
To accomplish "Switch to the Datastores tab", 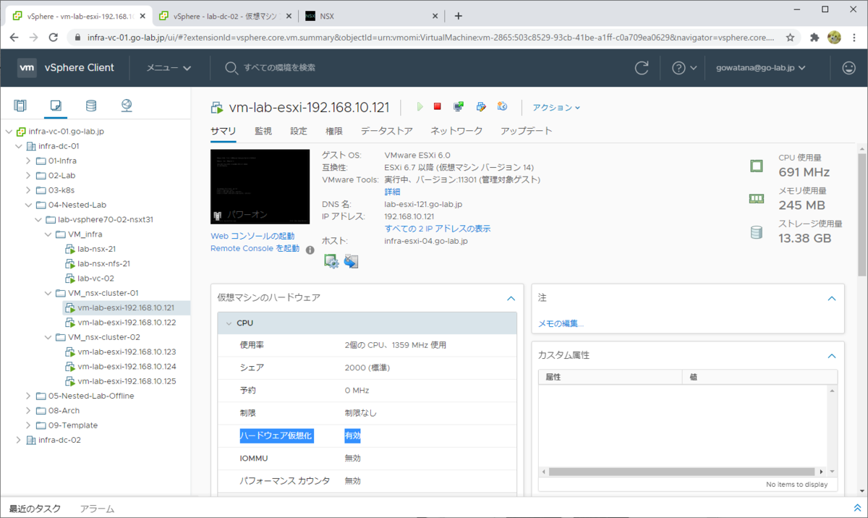I will pyautogui.click(x=387, y=131).
